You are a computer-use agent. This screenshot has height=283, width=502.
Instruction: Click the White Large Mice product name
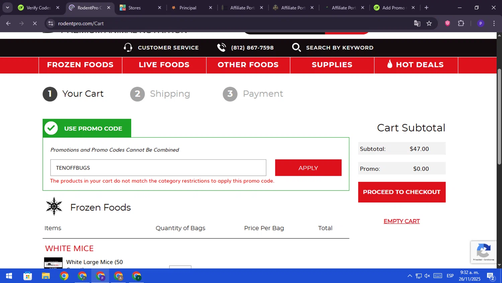coord(94,262)
